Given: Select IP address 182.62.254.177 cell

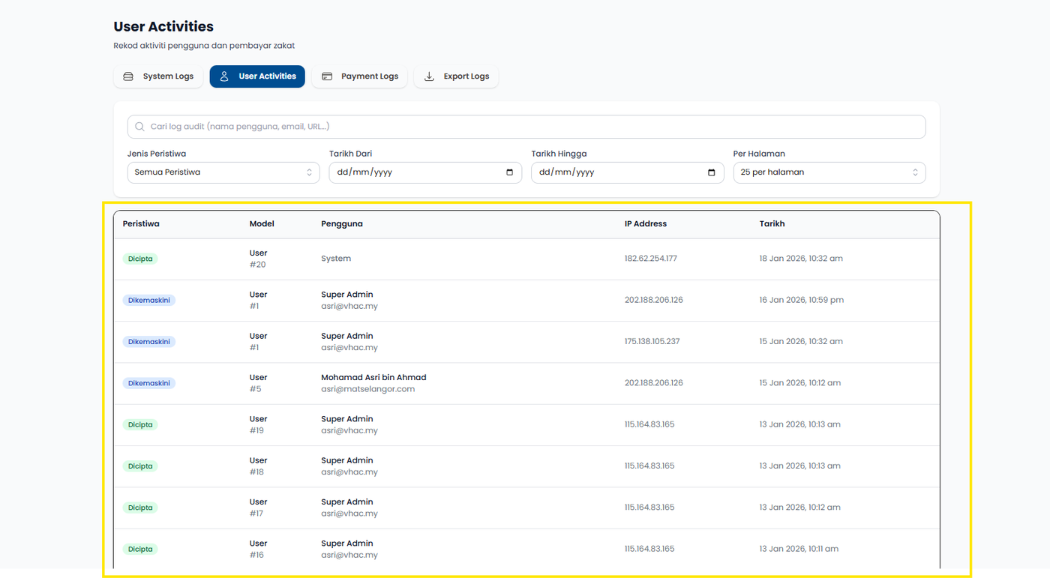Looking at the screenshot, I should point(650,259).
